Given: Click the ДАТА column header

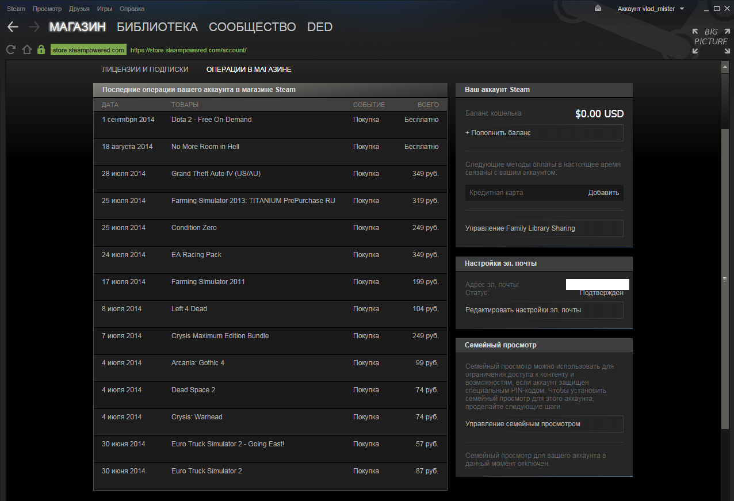Looking at the screenshot, I should click(110, 105).
